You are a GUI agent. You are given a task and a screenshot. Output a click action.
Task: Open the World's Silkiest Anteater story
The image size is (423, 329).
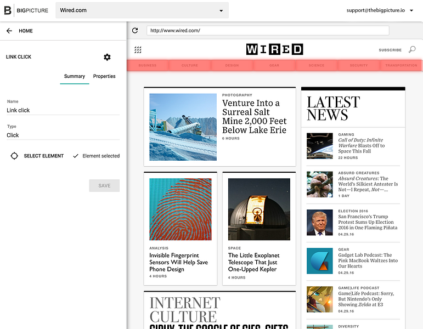point(368,184)
